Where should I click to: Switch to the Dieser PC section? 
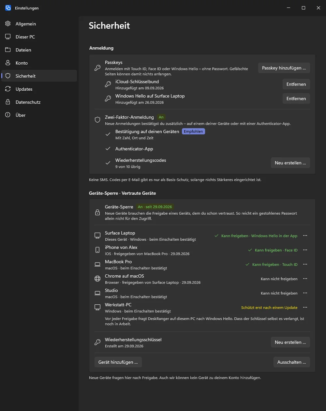click(39, 37)
